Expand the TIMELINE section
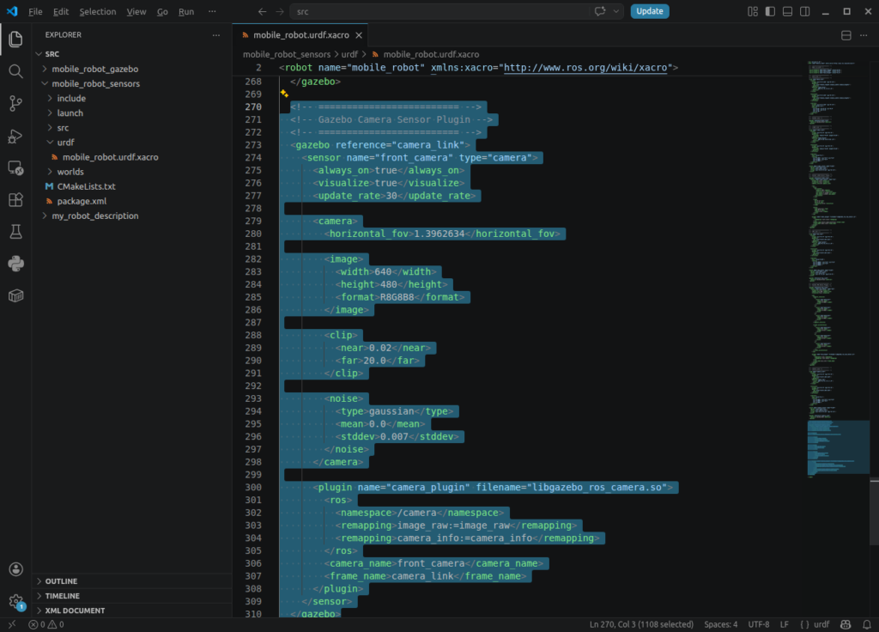The width and height of the screenshot is (879, 632). [x=132, y=596]
